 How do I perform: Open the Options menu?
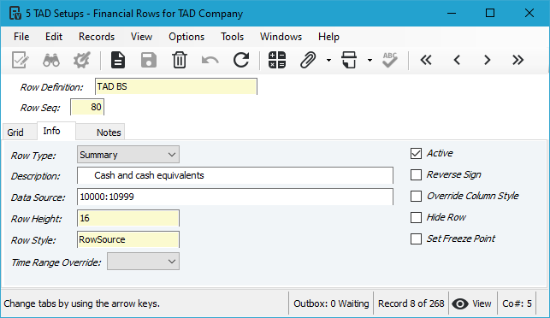coord(186,37)
